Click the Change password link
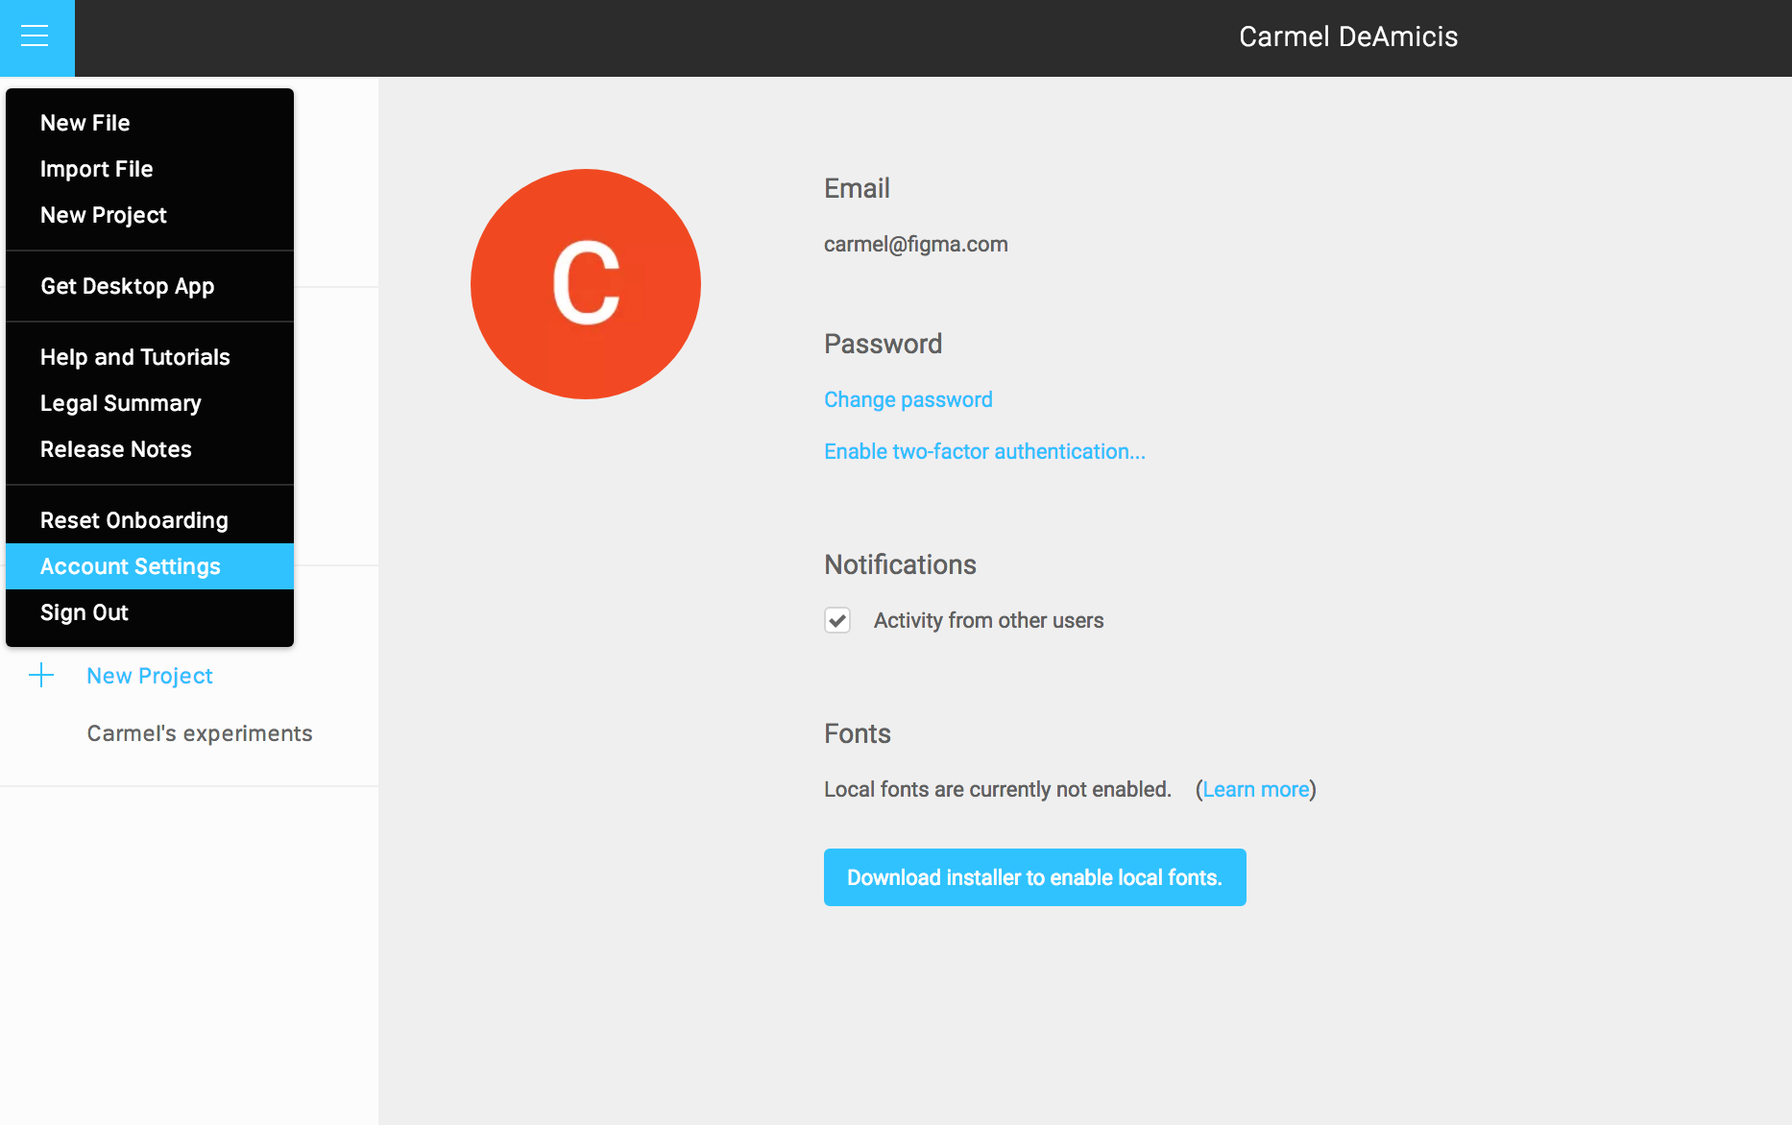 (x=908, y=399)
